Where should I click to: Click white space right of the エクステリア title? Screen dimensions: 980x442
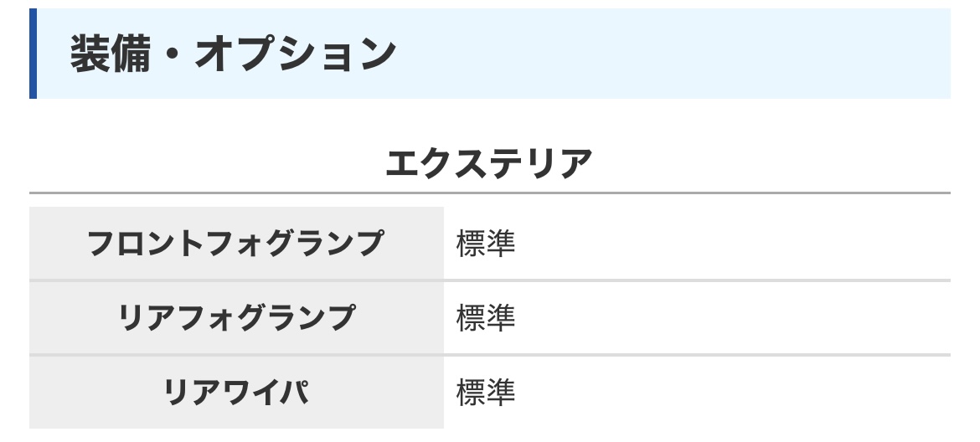[771, 163]
